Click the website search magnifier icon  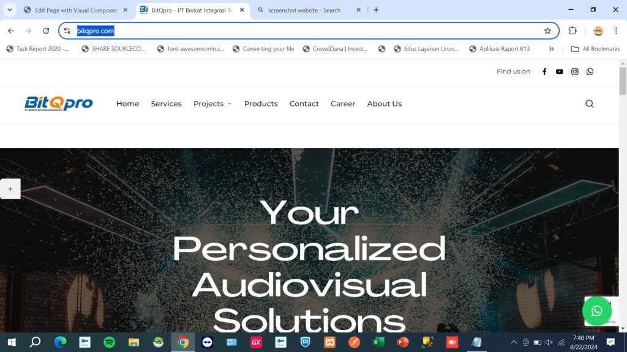tap(590, 104)
